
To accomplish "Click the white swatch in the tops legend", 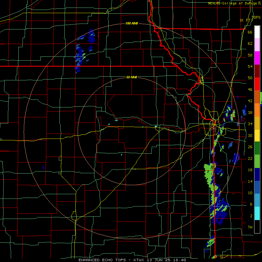I will [x=257, y=32].
